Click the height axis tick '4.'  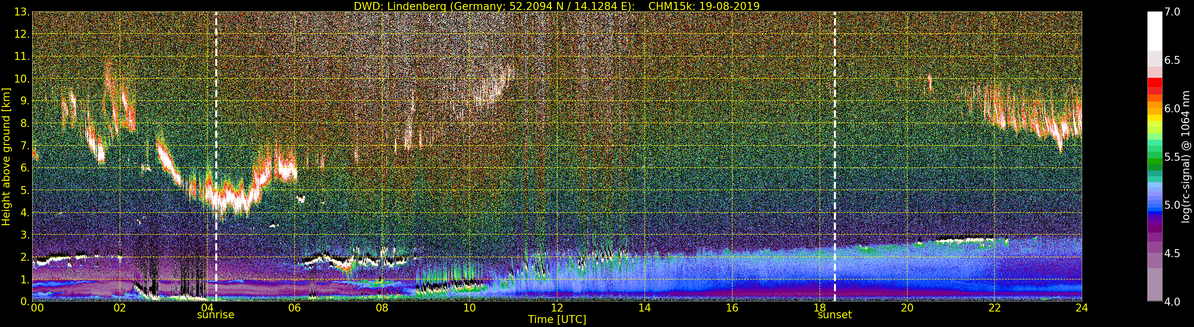click(25, 212)
